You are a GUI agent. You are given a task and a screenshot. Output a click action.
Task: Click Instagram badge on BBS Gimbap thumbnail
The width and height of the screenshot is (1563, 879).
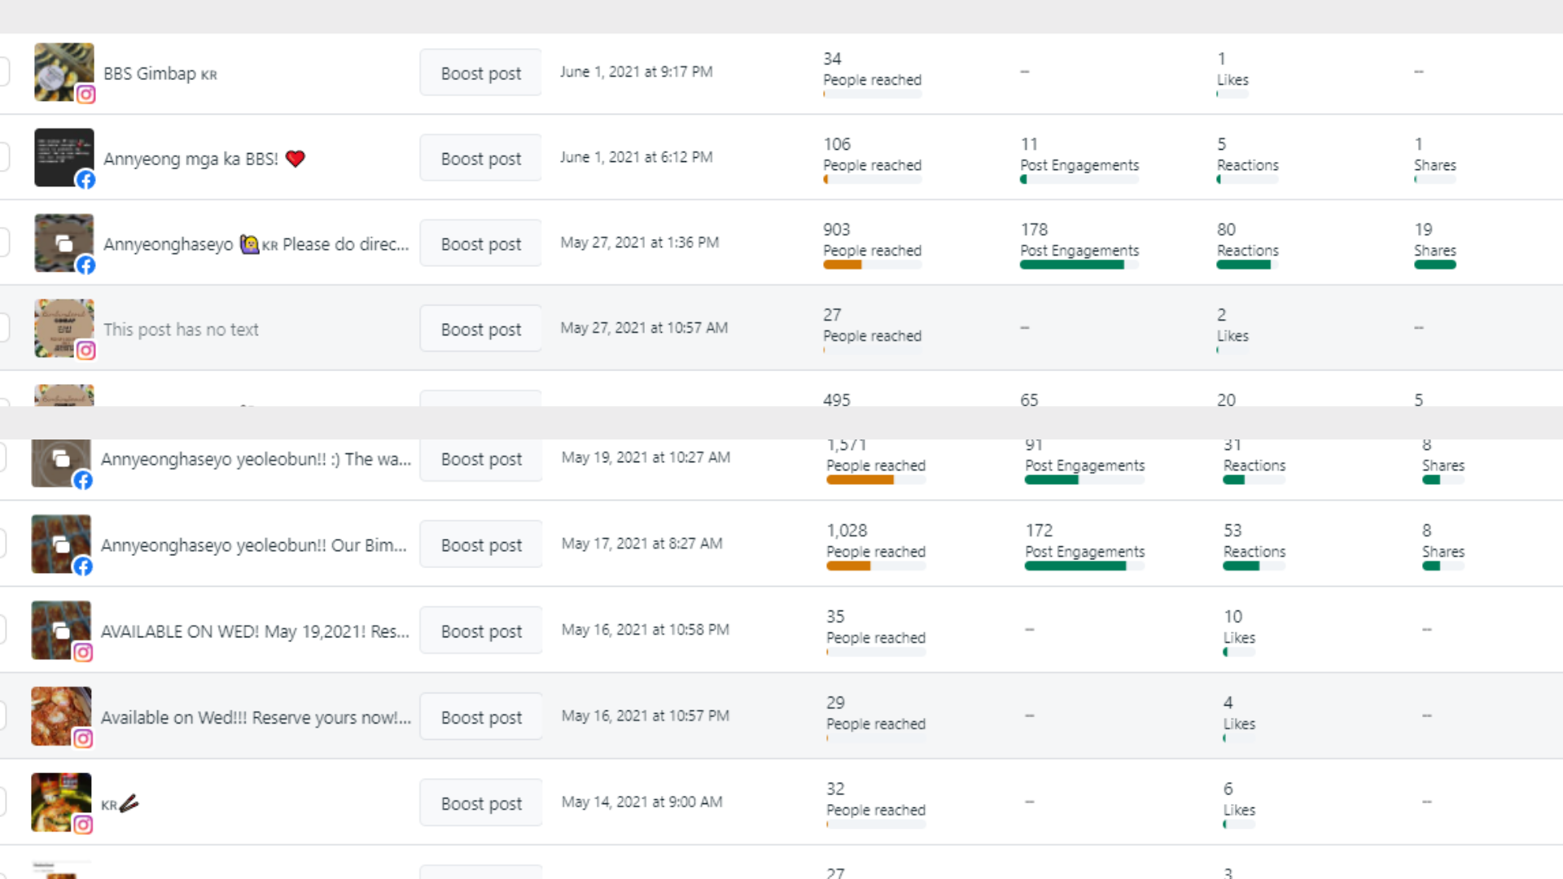tap(86, 94)
